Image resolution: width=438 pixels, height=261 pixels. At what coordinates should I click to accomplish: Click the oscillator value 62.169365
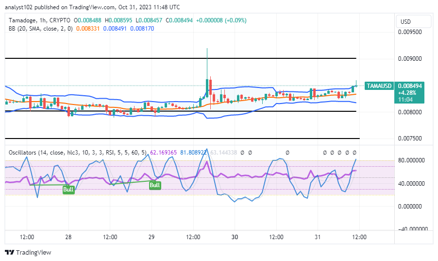(164, 153)
